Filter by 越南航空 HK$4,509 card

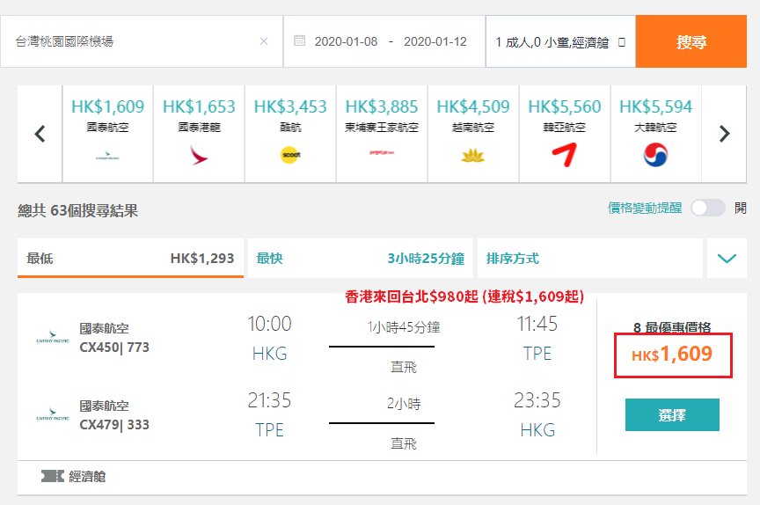tap(473, 134)
